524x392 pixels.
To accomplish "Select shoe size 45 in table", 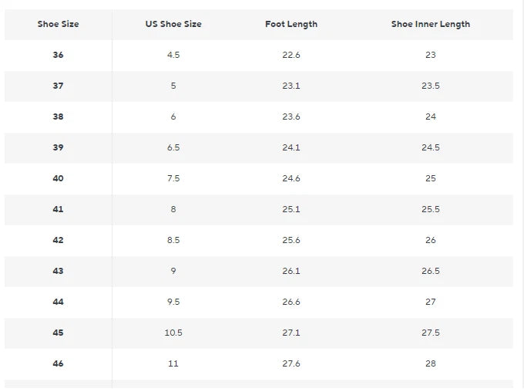I will click(x=58, y=333).
